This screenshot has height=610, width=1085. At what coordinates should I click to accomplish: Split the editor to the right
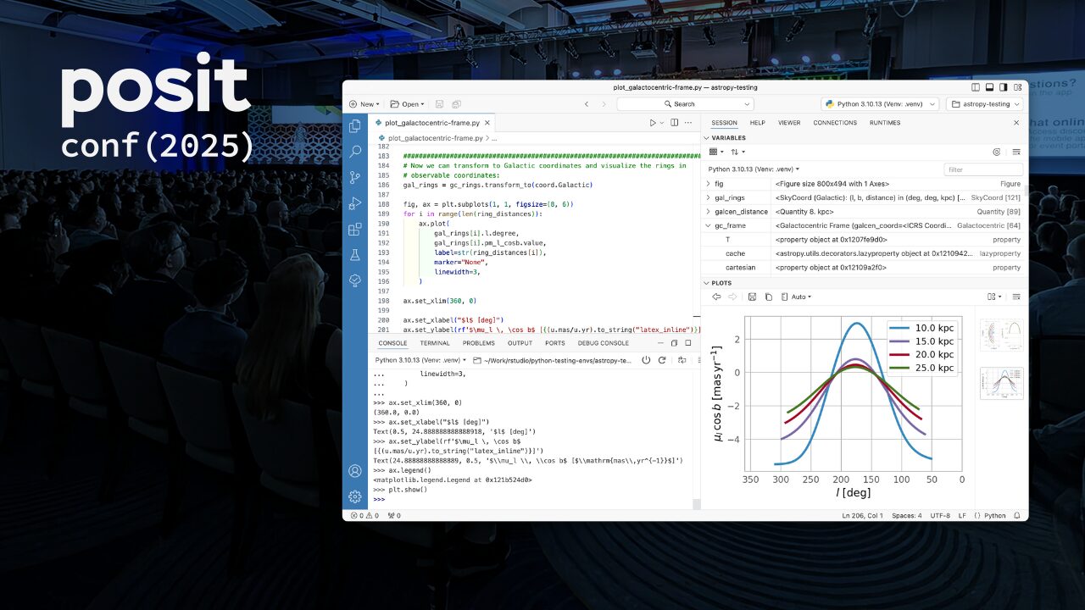(x=675, y=123)
